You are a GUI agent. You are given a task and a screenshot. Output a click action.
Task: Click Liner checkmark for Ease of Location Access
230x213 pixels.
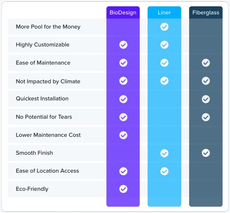point(164,171)
